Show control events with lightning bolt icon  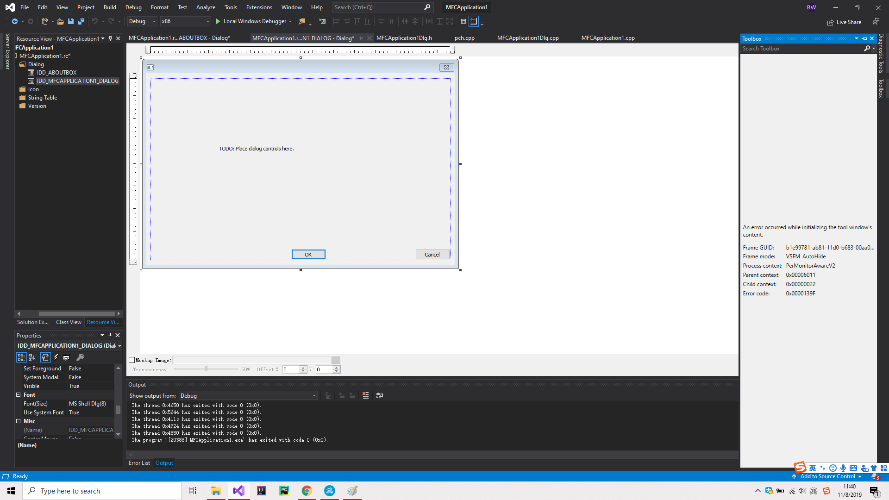(56, 357)
